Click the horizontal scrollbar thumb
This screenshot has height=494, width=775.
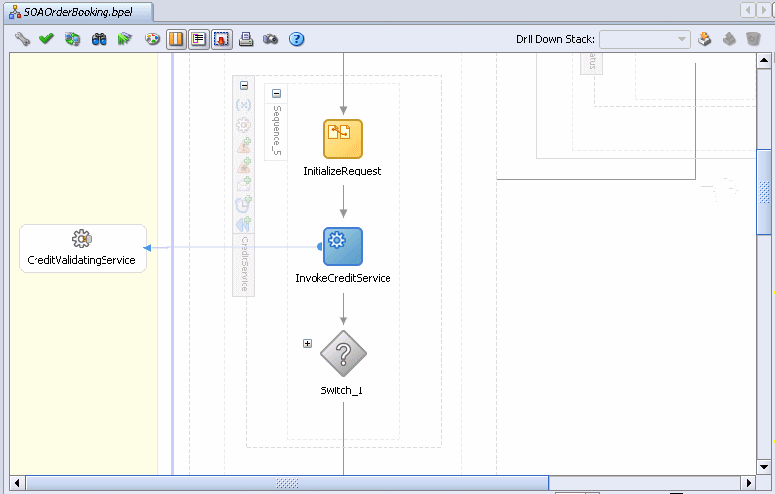click(x=287, y=483)
